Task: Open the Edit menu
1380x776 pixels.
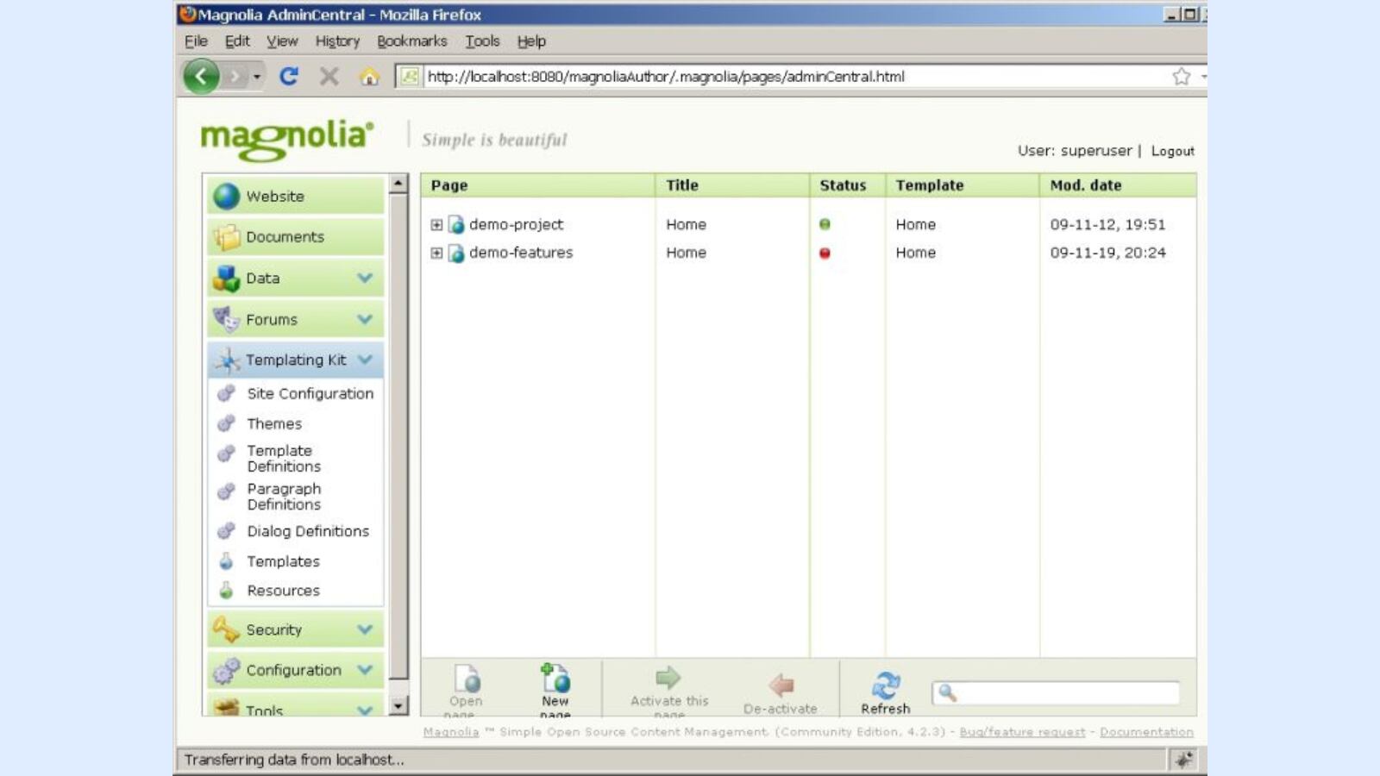Action: (x=237, y=41)
